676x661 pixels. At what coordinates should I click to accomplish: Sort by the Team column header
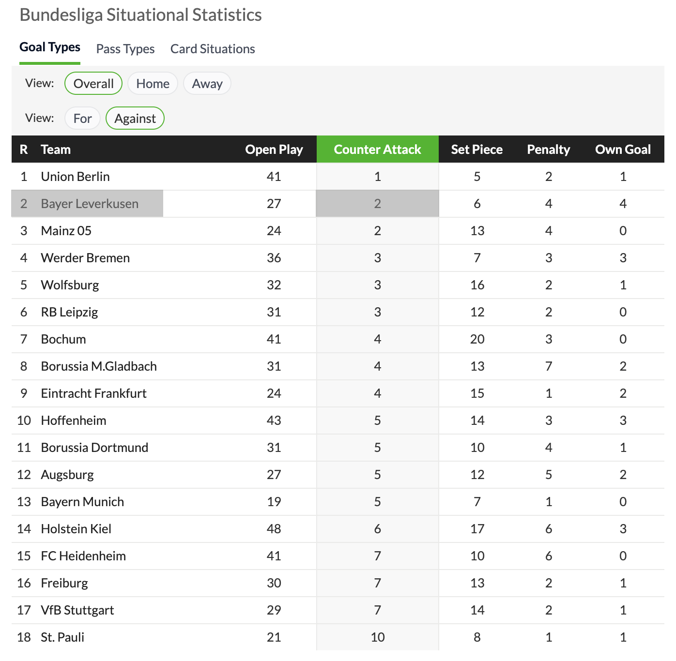(56, 150)
